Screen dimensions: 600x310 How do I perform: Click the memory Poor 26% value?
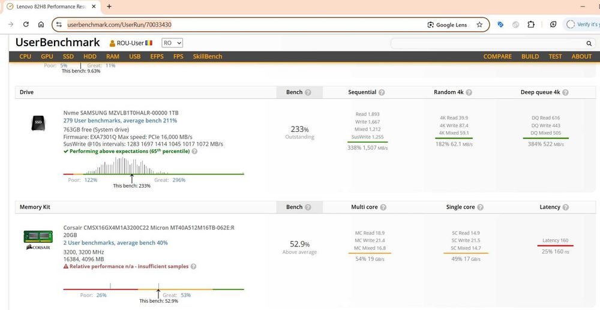coord(101,295)
